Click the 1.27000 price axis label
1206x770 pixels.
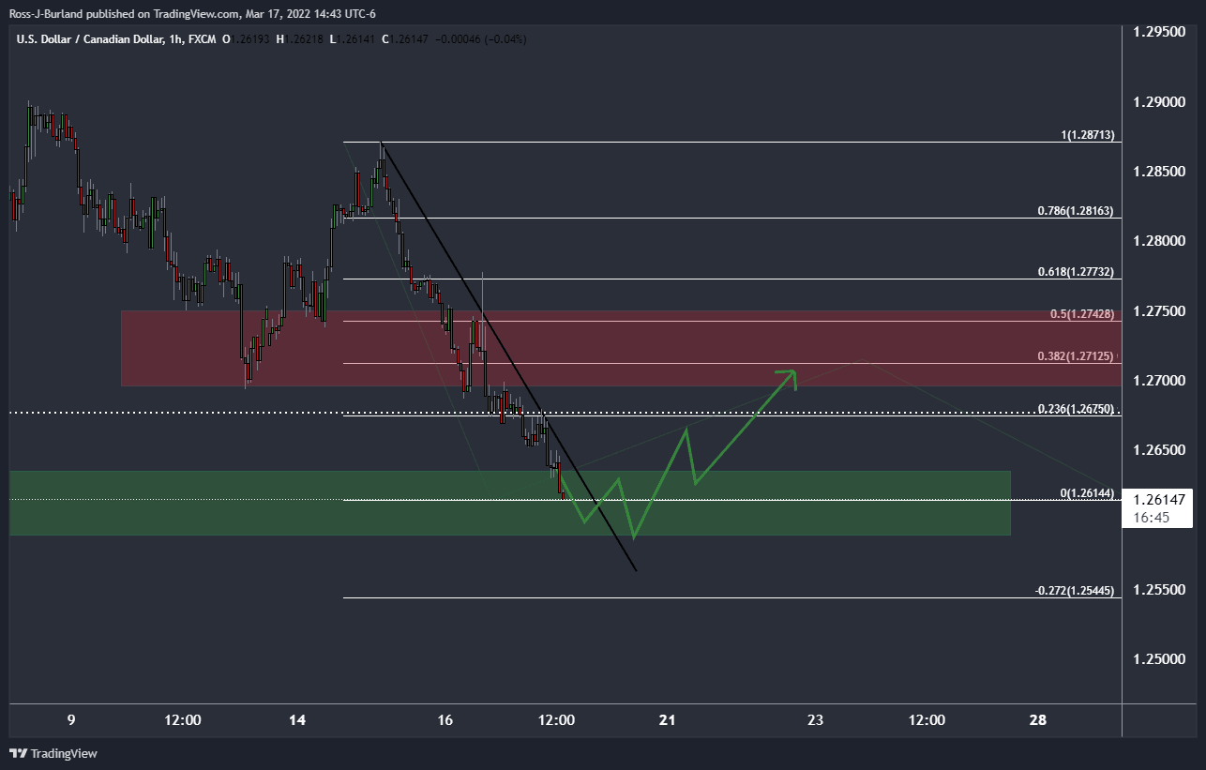[1161, 381]
